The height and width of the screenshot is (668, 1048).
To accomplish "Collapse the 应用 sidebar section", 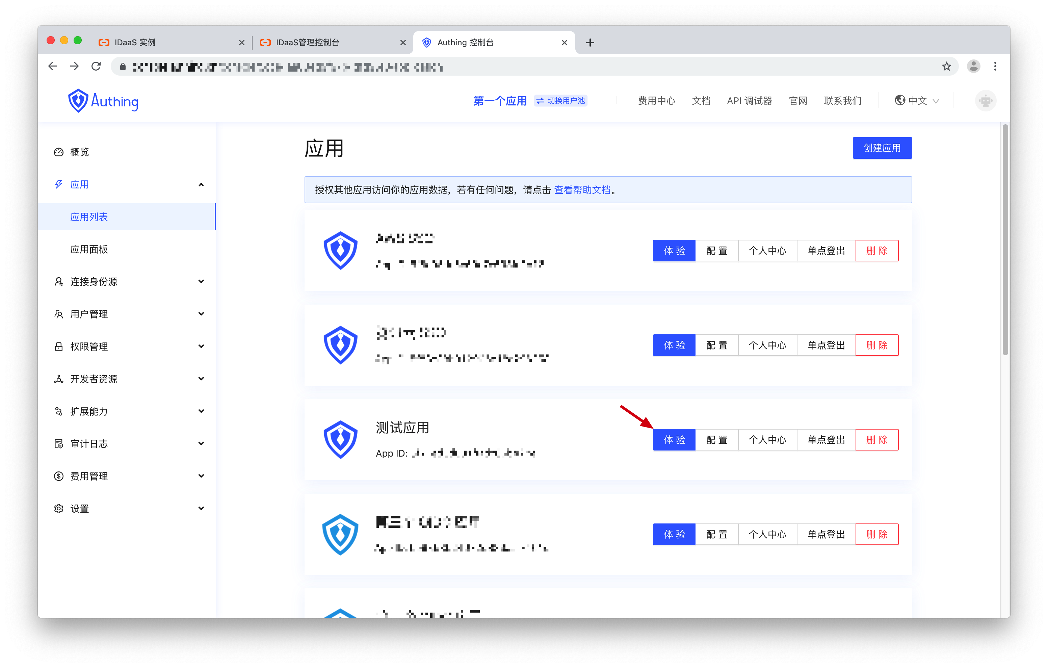I will pyautogui.click(x=201, y=185).
